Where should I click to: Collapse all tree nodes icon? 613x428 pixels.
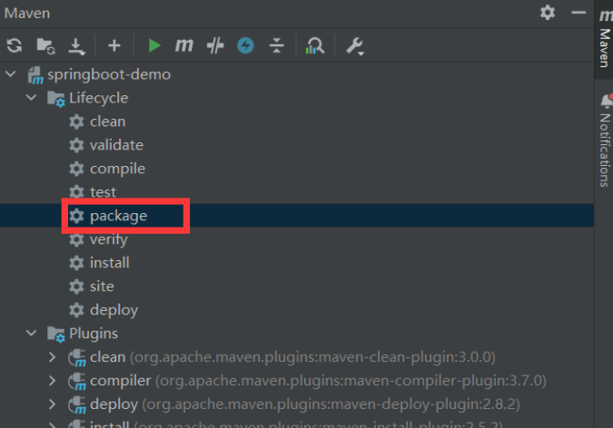click(x=276, y=45)
